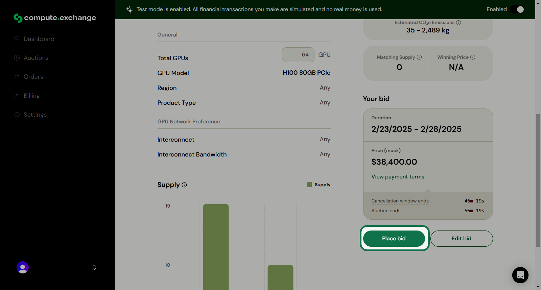
Task: Click the test mode sparkle icon
Action: (130, 9)
